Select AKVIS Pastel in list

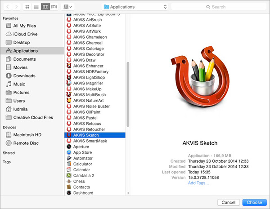pos(95,118)
